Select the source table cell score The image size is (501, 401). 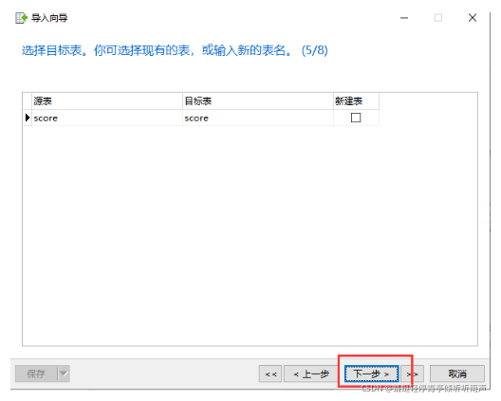[107, 118]
